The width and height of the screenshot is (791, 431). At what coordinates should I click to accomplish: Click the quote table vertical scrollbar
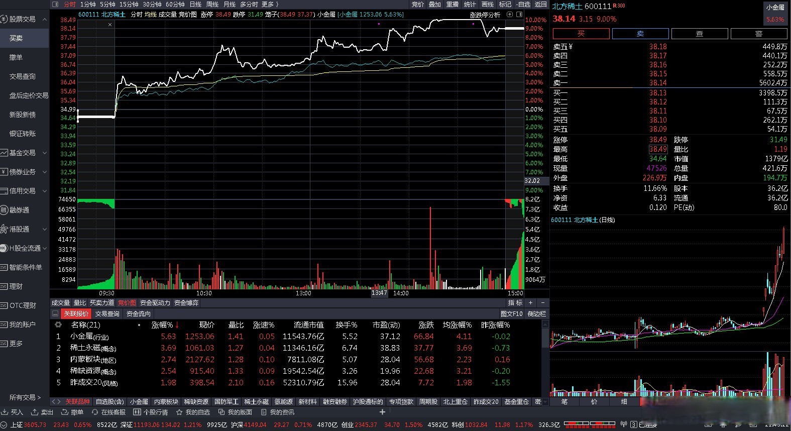click(x=545, y=358)
